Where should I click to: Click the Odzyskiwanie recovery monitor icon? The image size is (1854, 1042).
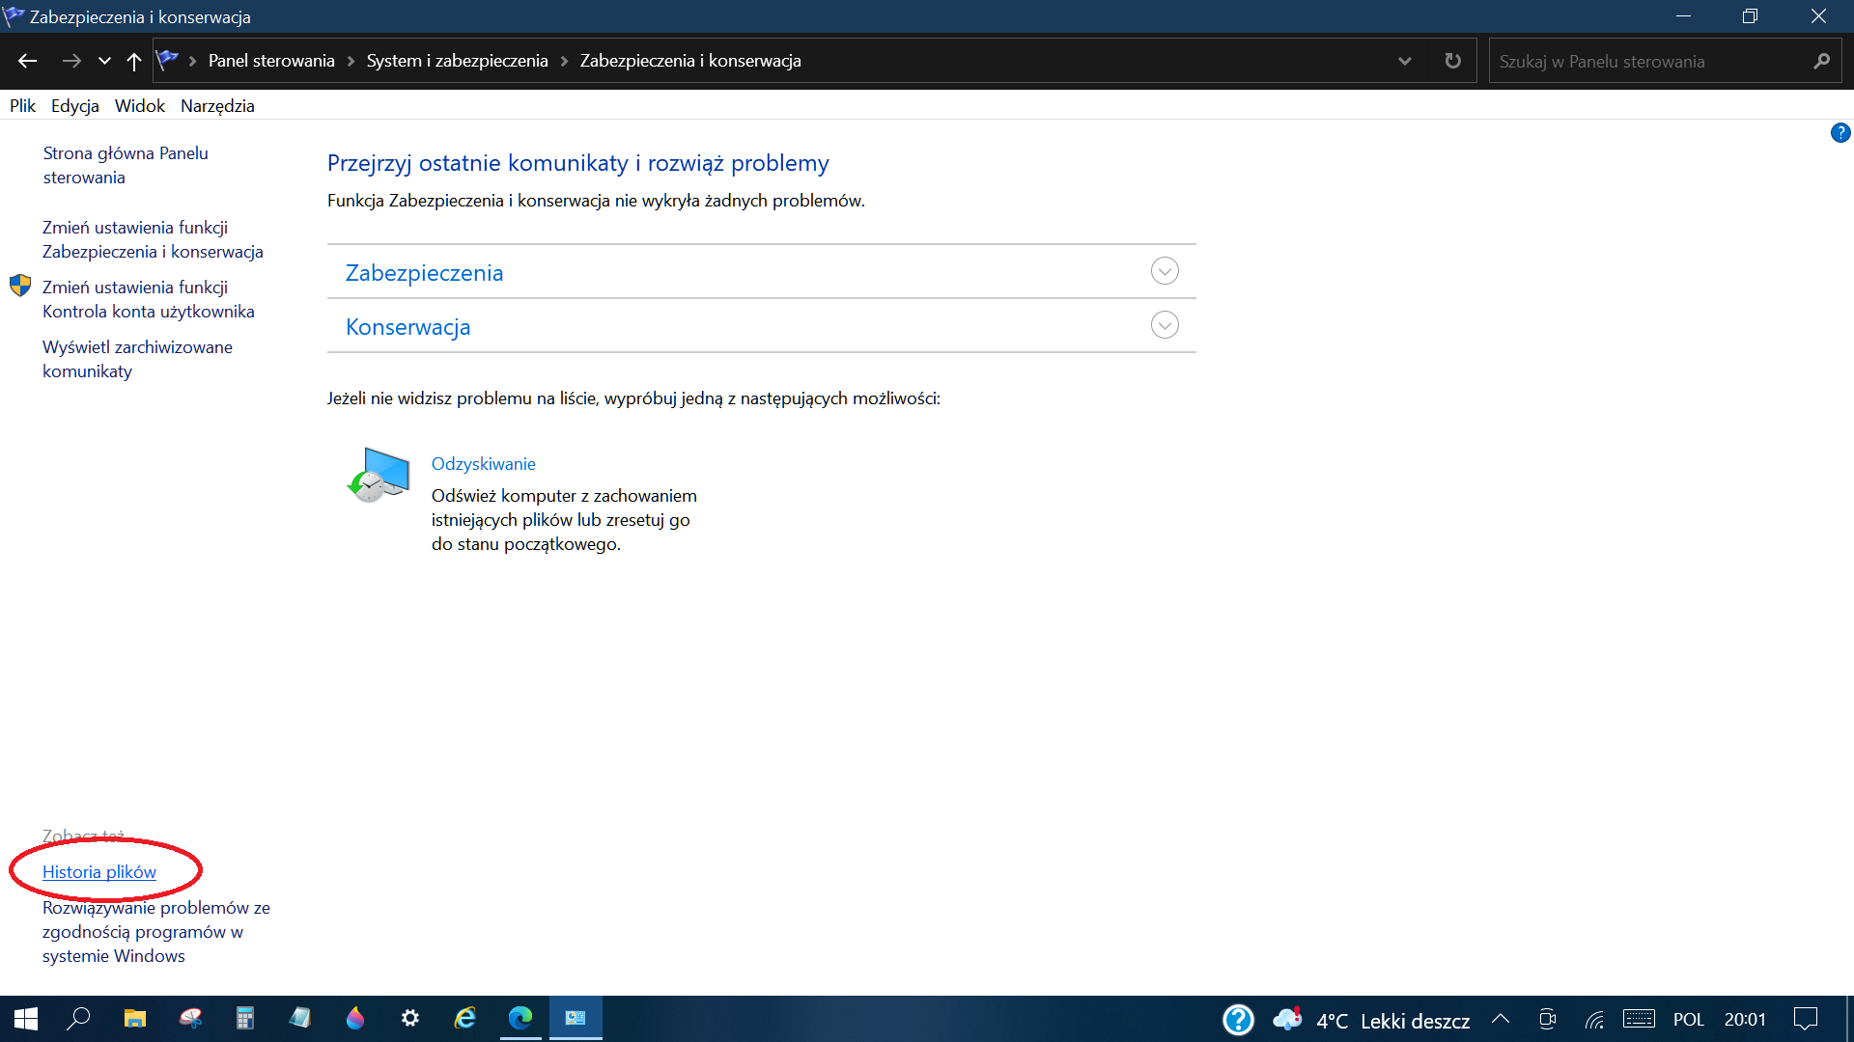click(x=378, y=475)
